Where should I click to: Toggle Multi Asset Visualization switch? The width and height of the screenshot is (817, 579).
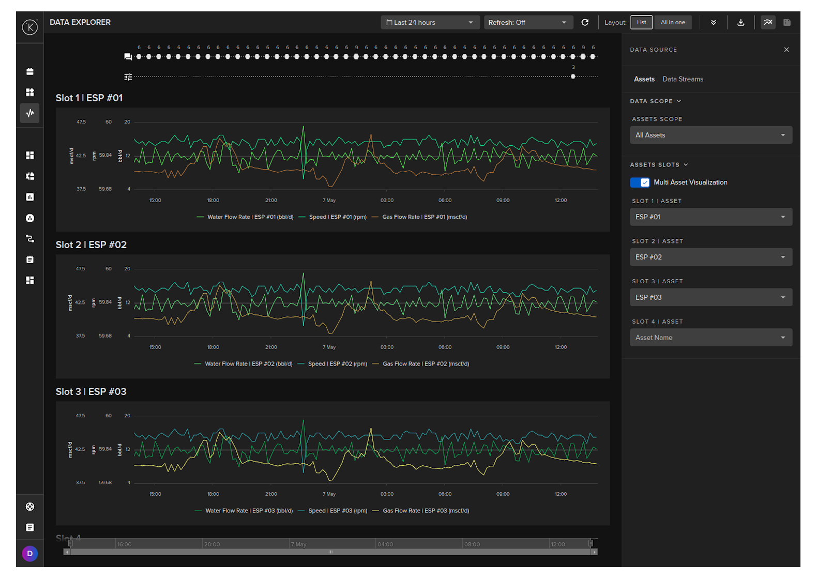pyautogui.click(x=640, y=182)
